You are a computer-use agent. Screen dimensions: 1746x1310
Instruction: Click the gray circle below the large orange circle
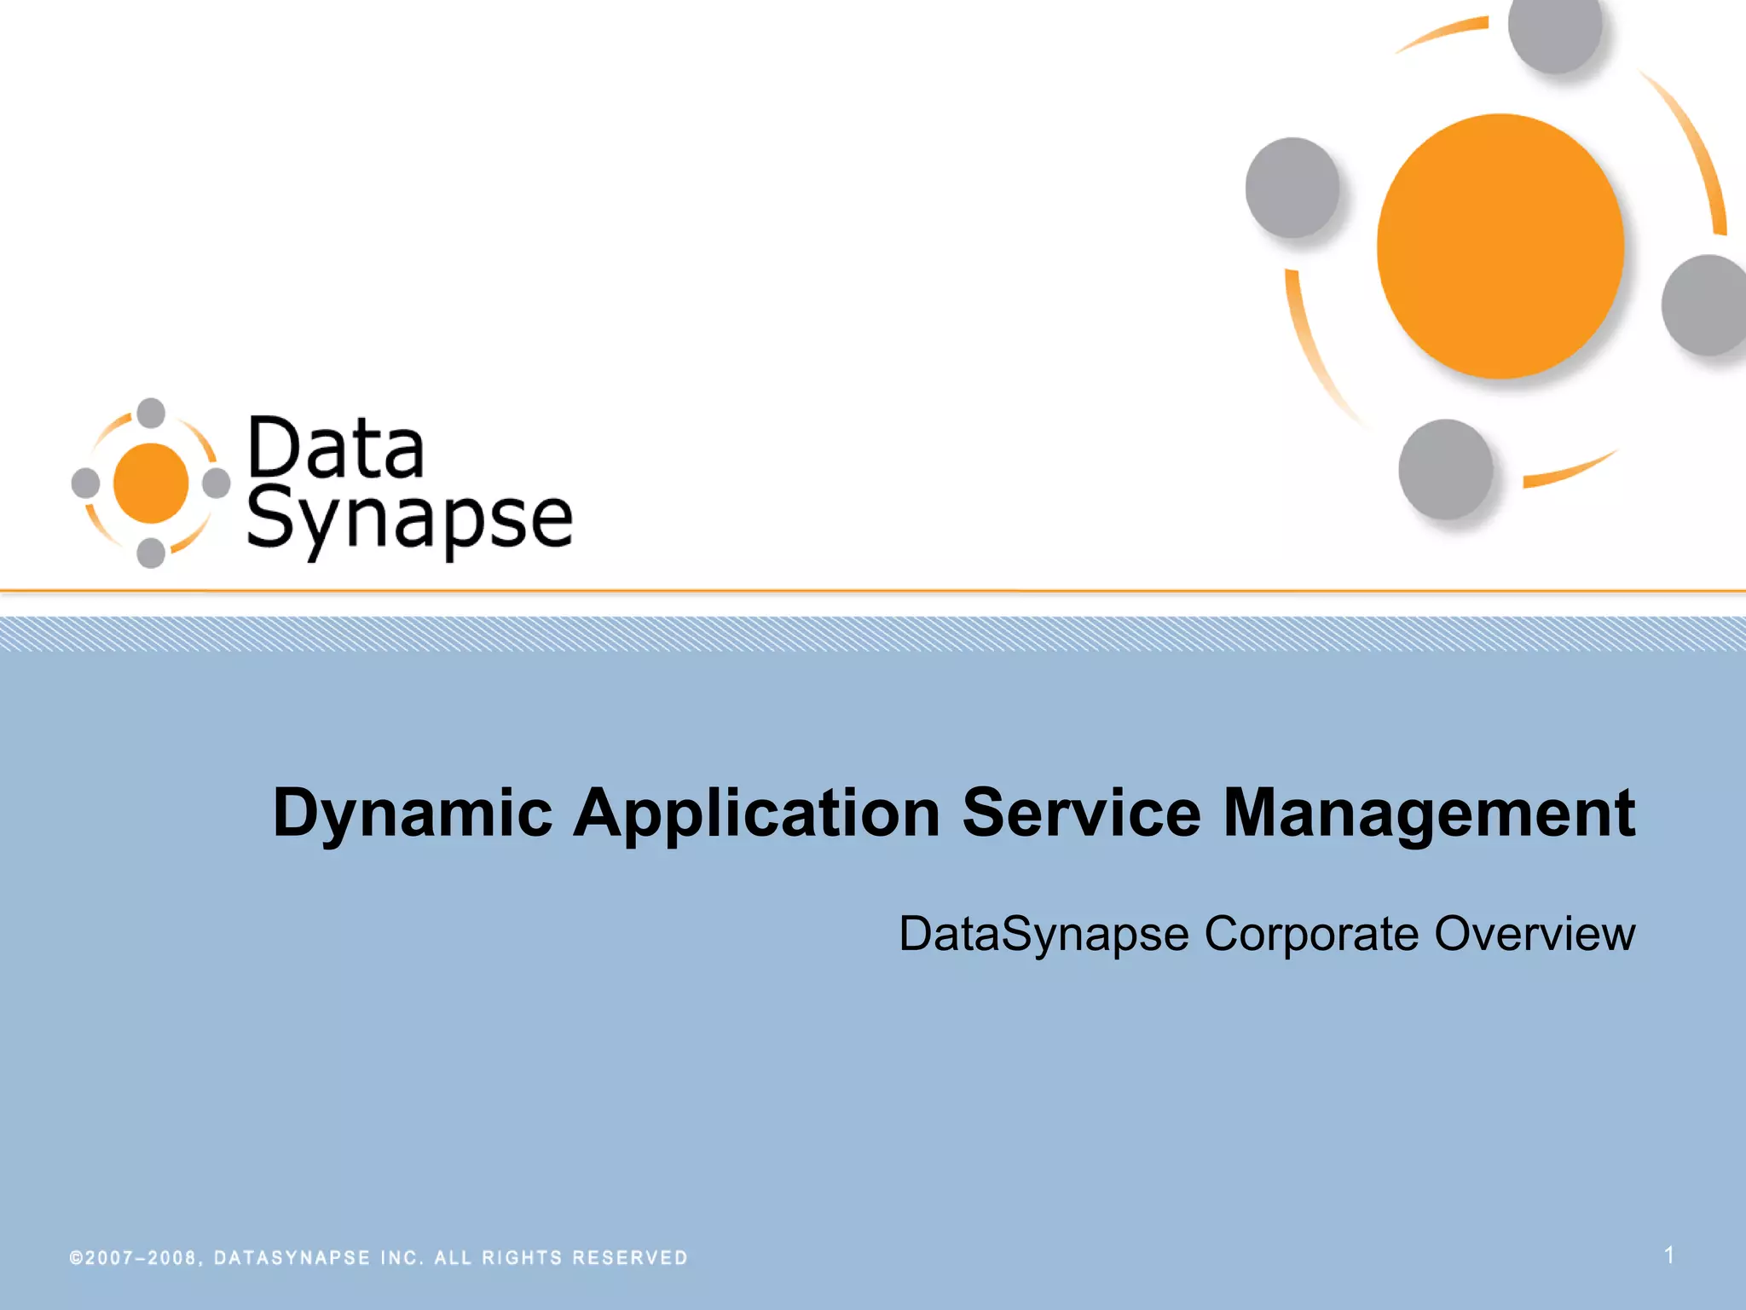[1446, 469]
